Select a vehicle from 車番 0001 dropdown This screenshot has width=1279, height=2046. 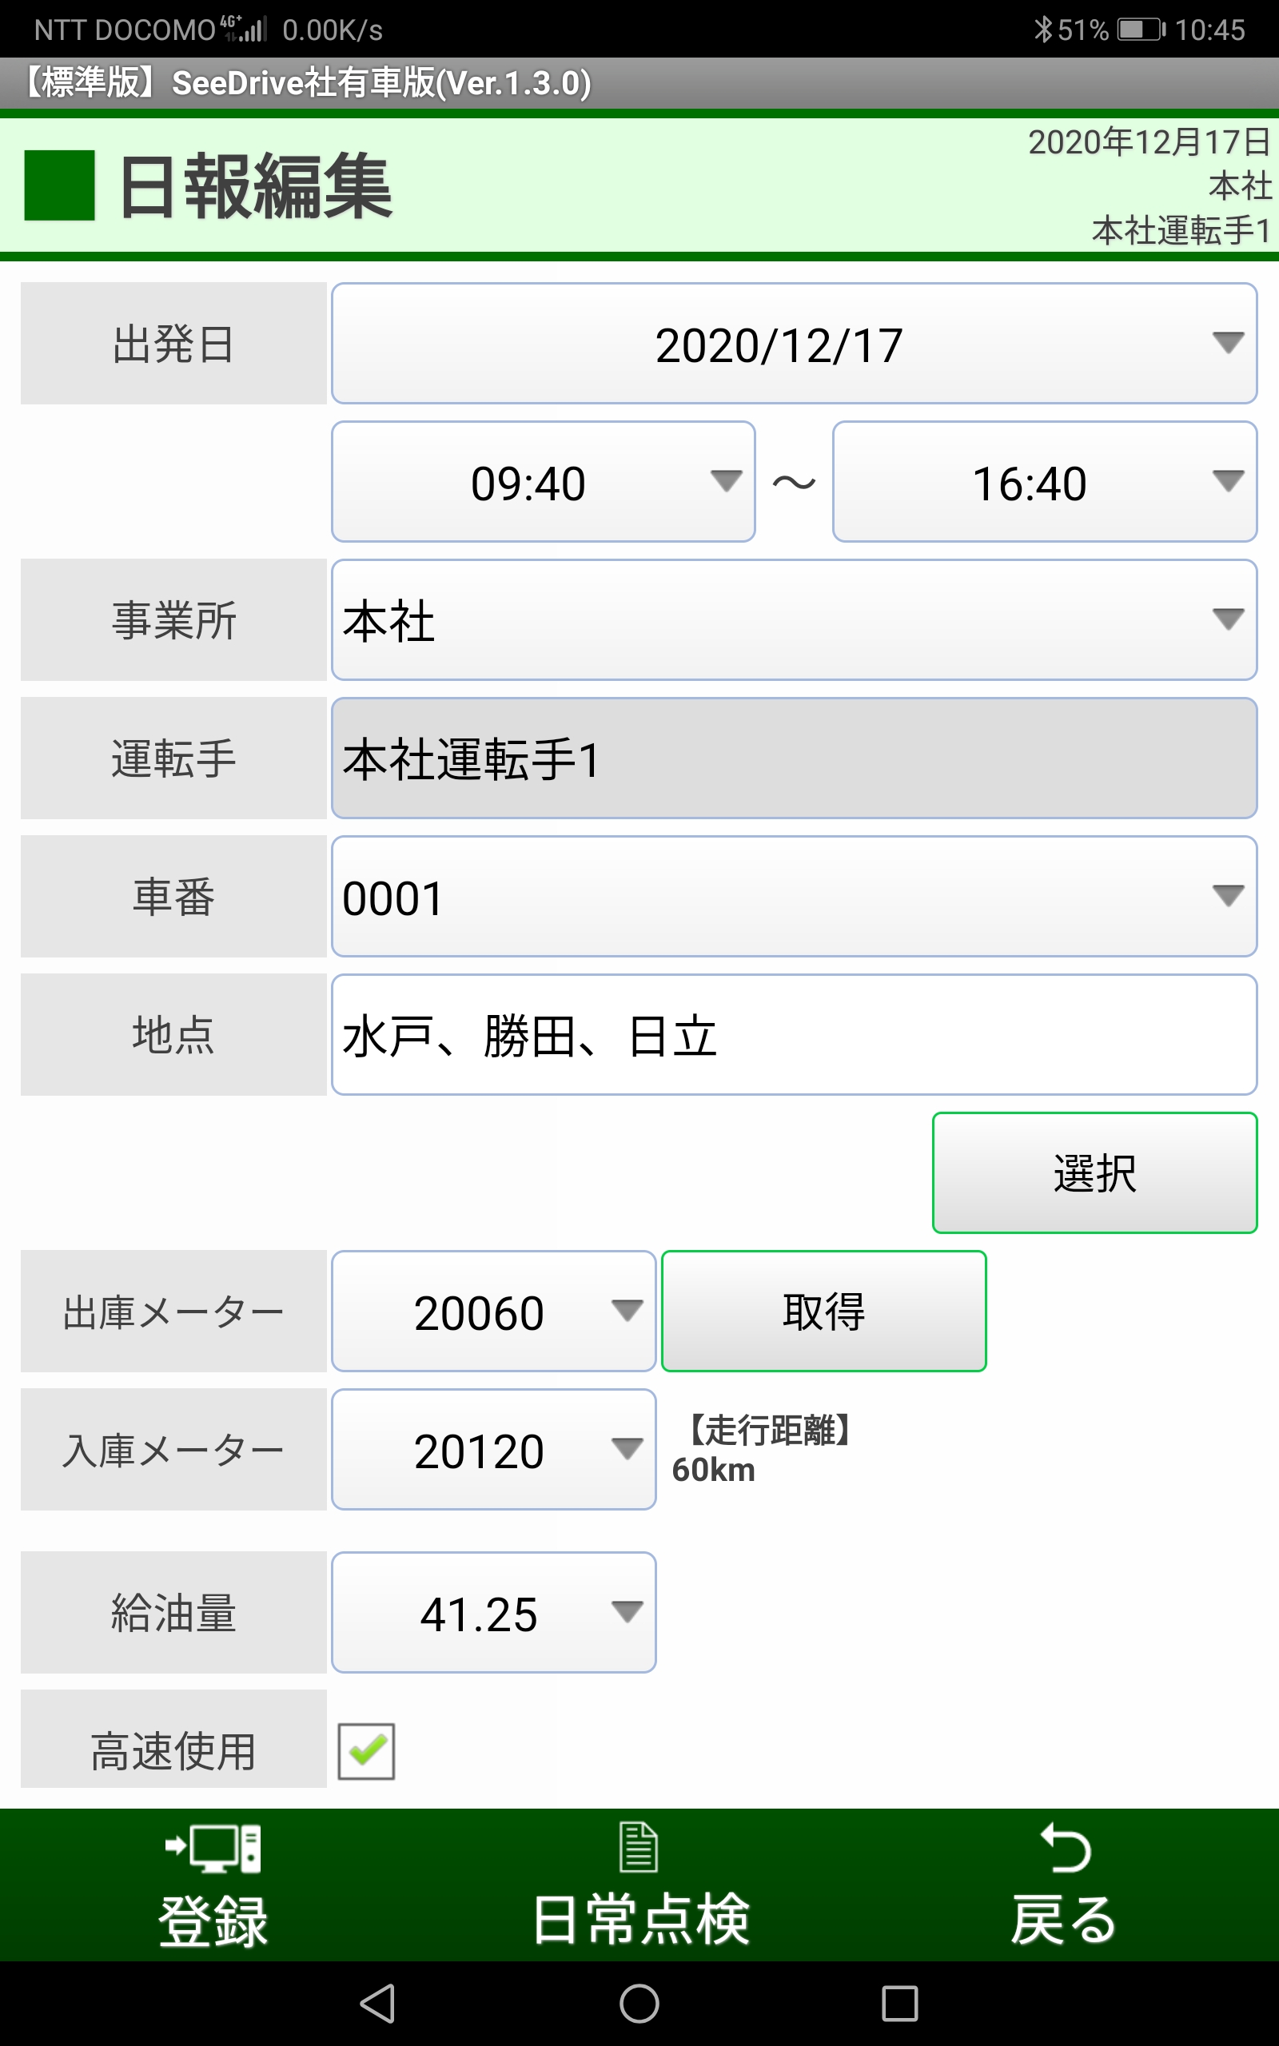794,896
